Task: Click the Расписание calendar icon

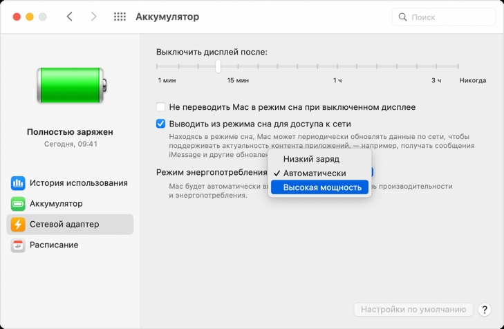Action: pyautogui.click(x=18, y=245)
